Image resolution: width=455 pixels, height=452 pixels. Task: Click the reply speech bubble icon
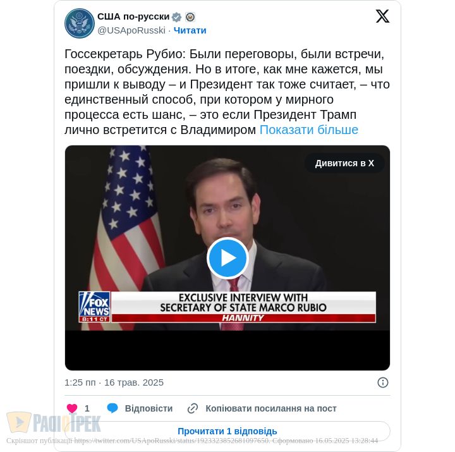click(112, 408)
